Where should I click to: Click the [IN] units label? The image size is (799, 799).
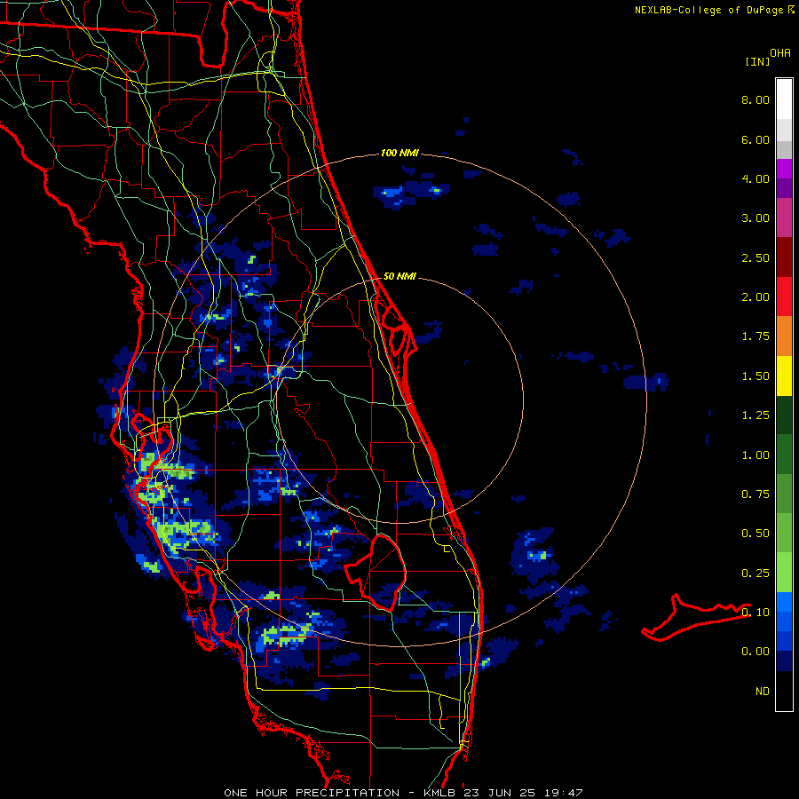pyautogui.click(x=757, y=61)
